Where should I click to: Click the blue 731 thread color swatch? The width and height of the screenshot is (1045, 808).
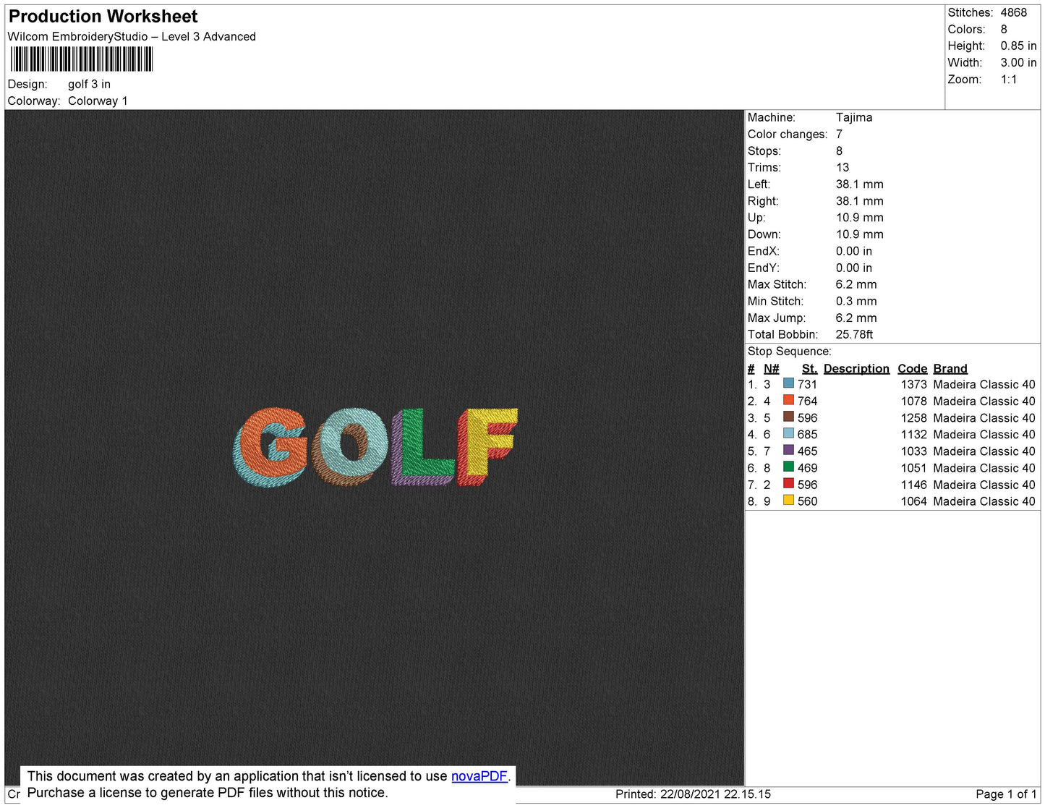click(788, 383)
